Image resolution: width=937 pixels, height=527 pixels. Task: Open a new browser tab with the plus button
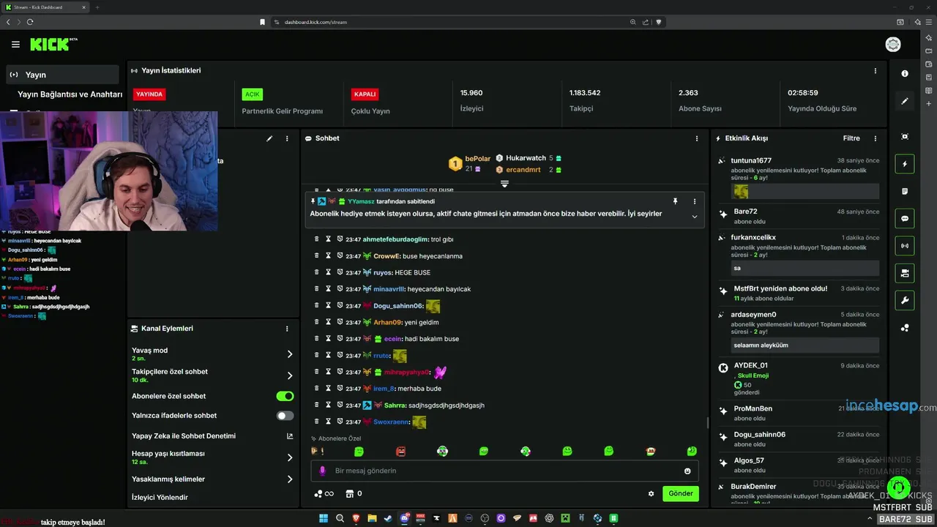point(97,7)
